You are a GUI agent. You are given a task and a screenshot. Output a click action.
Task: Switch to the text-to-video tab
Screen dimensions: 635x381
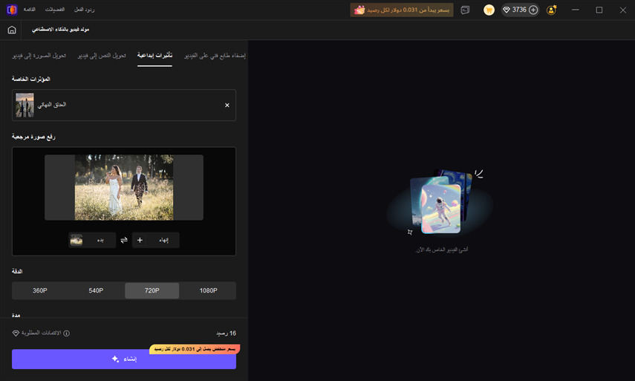click(102, 56)
